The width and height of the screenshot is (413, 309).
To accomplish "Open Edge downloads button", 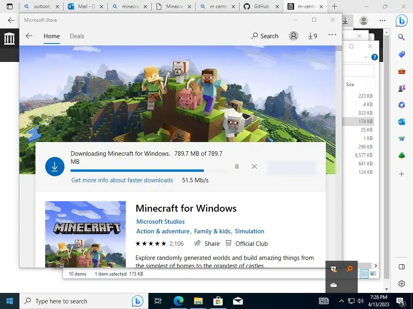I will 345,21.
